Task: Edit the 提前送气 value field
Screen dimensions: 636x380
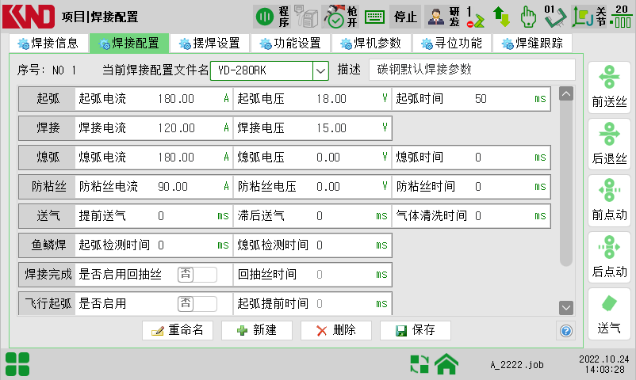Action: [161, 216]
